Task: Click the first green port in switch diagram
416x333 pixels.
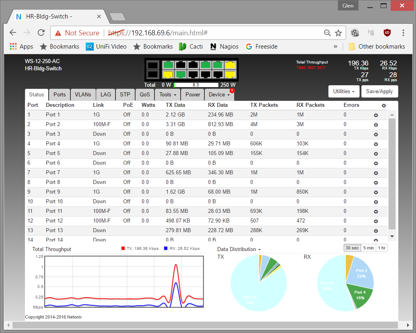Action: [x=168, y=65]
